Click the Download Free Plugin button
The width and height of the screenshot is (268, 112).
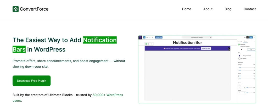[x=32, y=81]
